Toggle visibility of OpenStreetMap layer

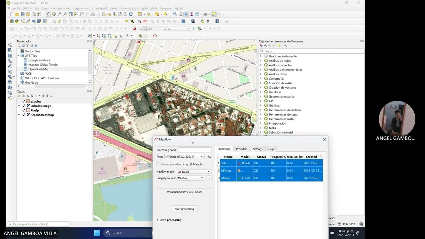point(24,115)
